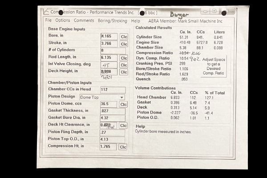Click the Bore input field
The image size is (267, 178).
pyautogui.click(x=109, y=36)
